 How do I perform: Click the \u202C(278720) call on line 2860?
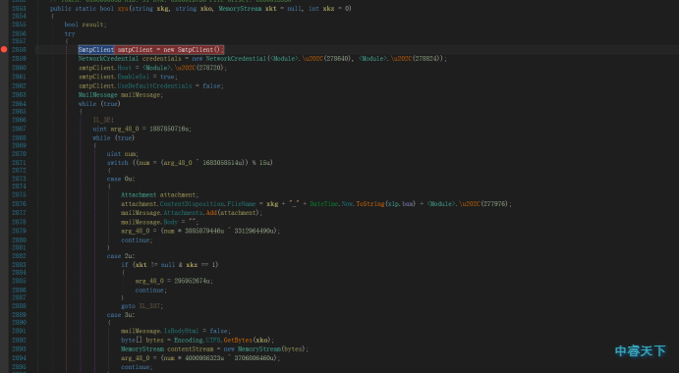tap(199, 68)
